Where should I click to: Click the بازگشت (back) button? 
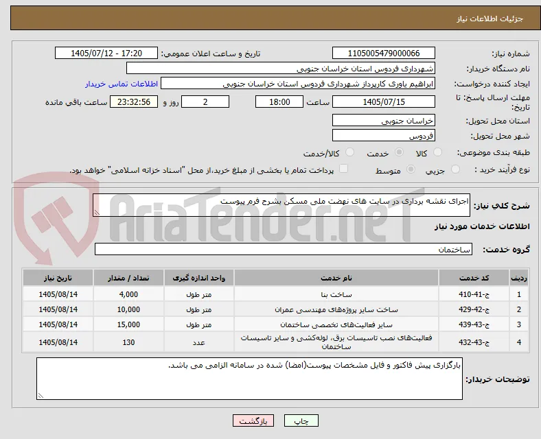pyautogui.click(x=253, y=420)
